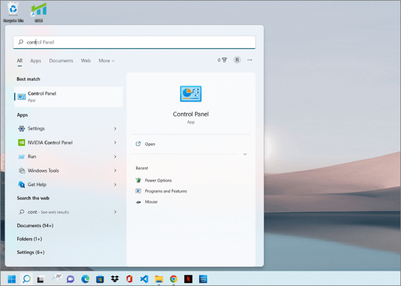Screen dimensions: 401x286
Task: Select the All tab
Action: (20, 61)
